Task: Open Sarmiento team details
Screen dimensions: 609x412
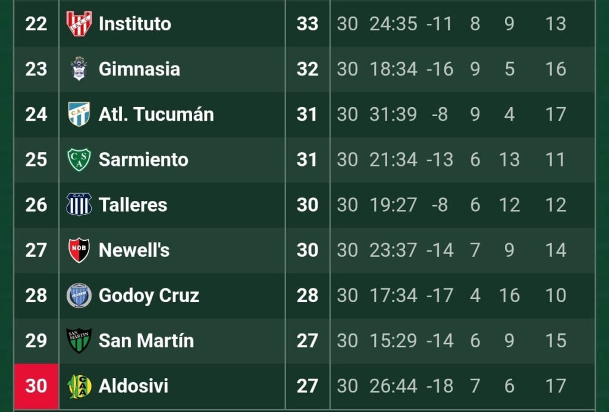Action: pos(143,159)
